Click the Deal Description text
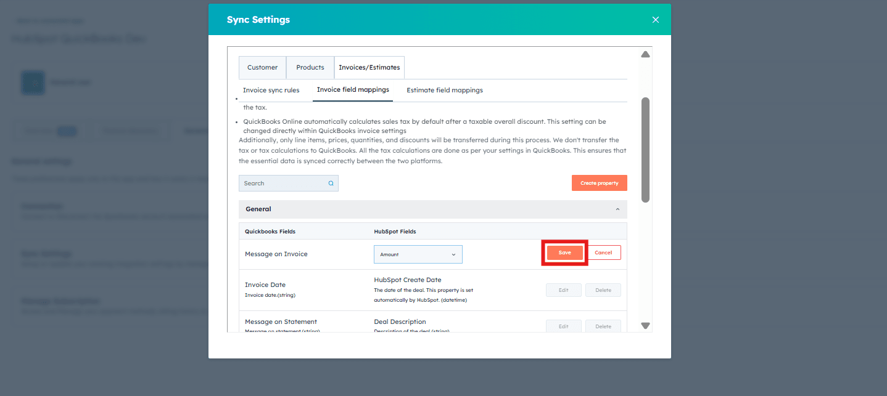This screenshot has width=887, height=396. pyautogui.click(x=400, y=321)
